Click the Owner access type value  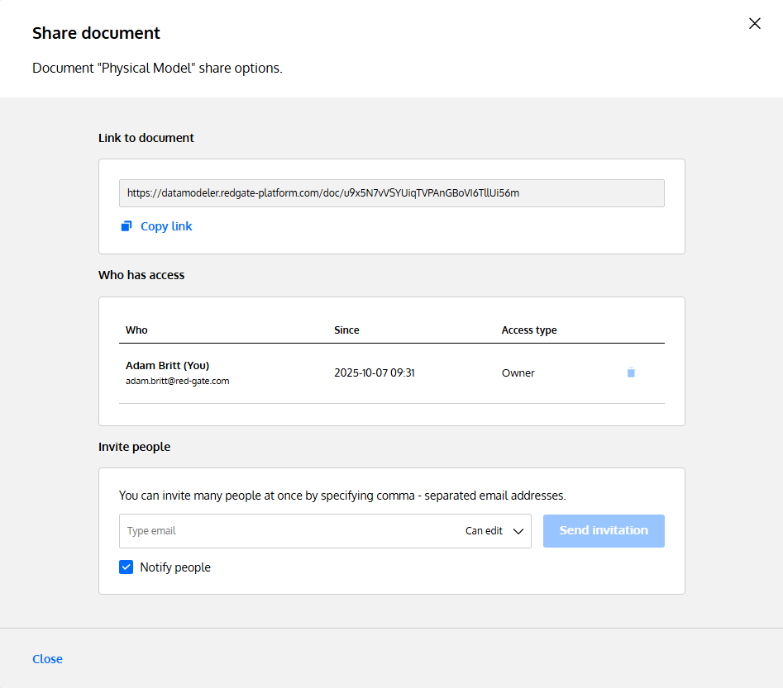pos(518,372)
